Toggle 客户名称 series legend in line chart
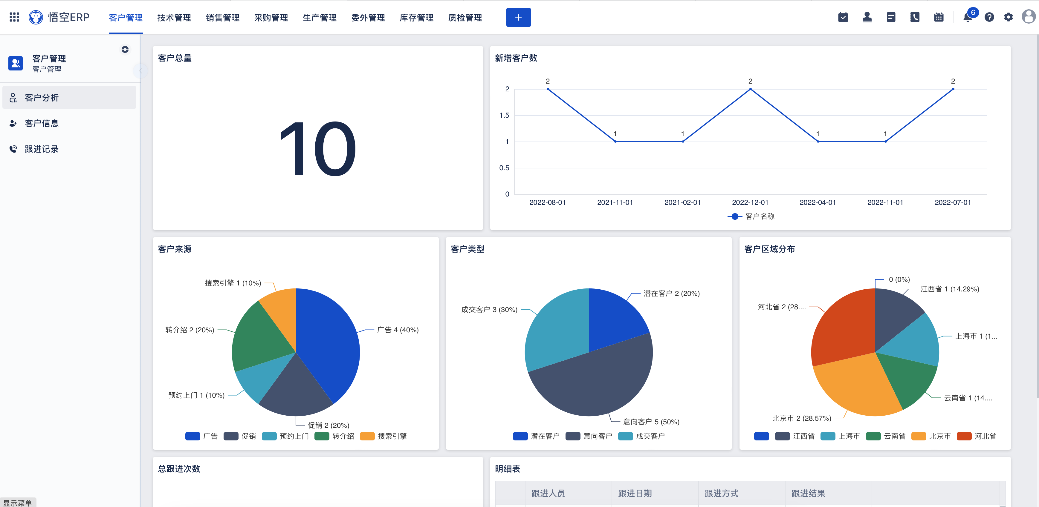 [751, 216]
